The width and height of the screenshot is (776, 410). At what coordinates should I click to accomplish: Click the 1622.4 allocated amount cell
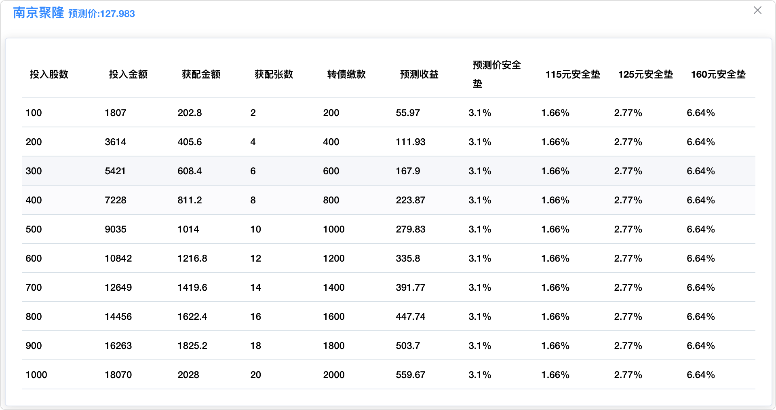coord(192,317)
